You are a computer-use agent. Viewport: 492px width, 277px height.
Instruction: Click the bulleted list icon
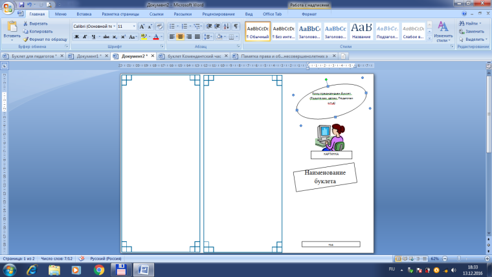click(x=172, y=27)
